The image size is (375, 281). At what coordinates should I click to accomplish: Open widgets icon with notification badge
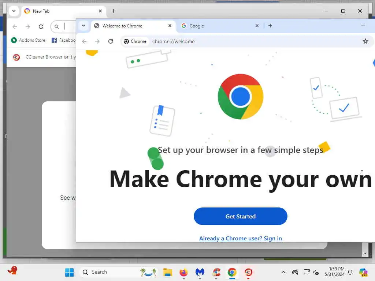(x=12, y=271)
